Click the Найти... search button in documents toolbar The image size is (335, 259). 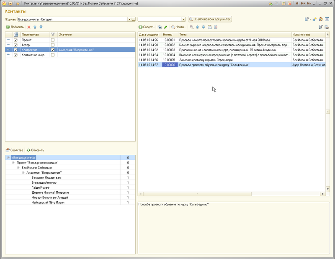click(x=179, y=27)
